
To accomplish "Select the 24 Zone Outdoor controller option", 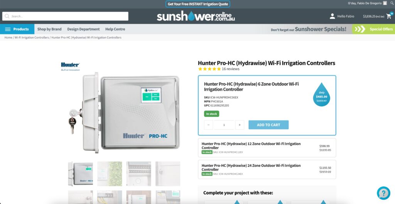I will (267, 169).
